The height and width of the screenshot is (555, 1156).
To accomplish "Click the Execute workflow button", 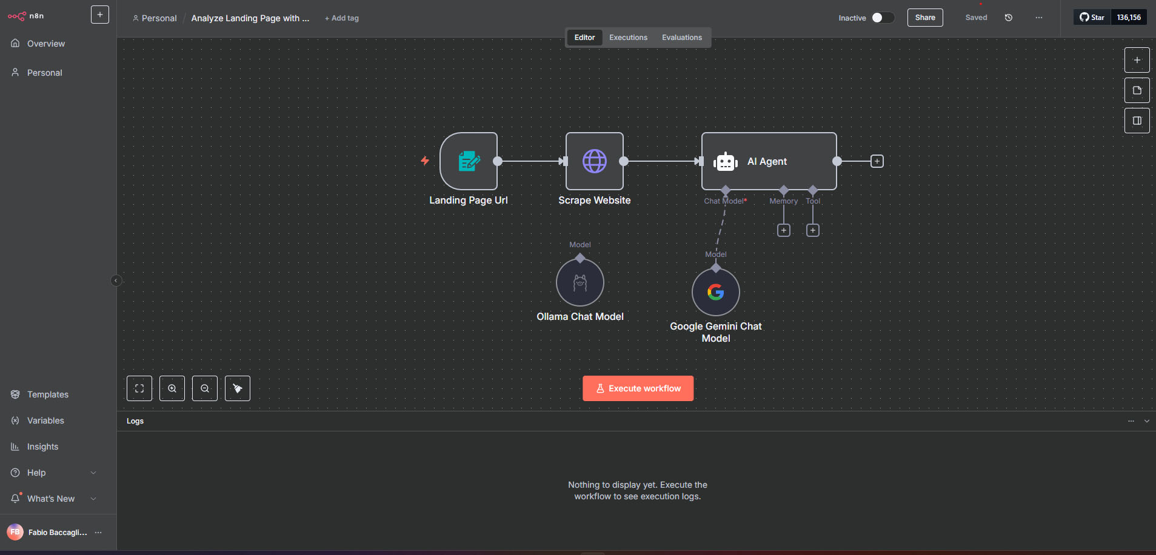I will [x=638, y=388].
